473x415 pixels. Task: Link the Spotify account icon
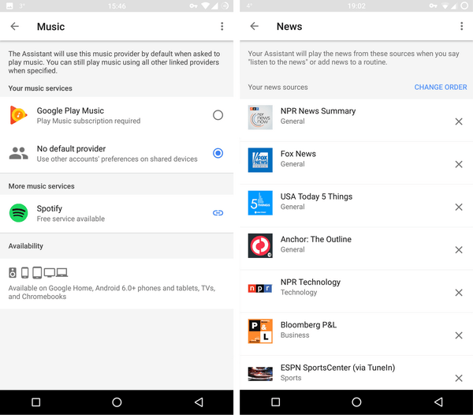point(218,213)
